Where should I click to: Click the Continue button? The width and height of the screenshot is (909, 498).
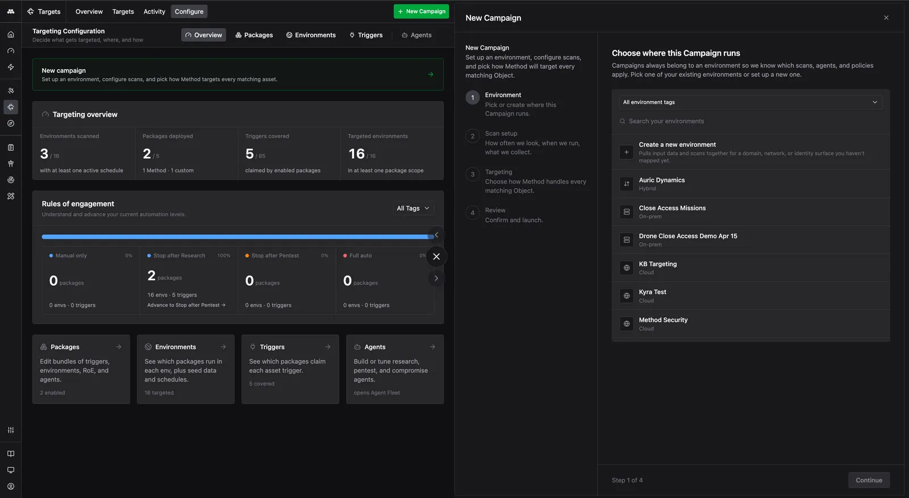[869, 480]
